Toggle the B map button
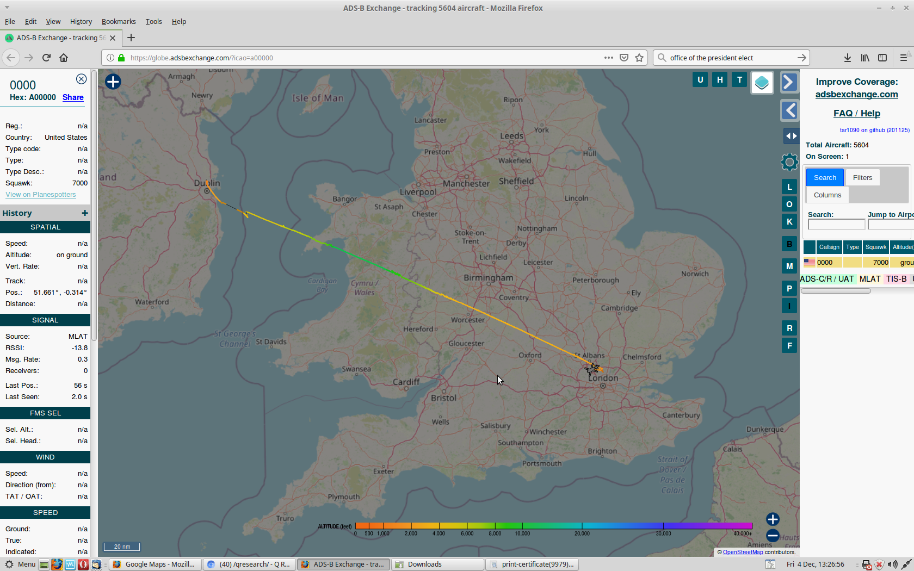The image size is (914, 571). click(x=789, y=244)
